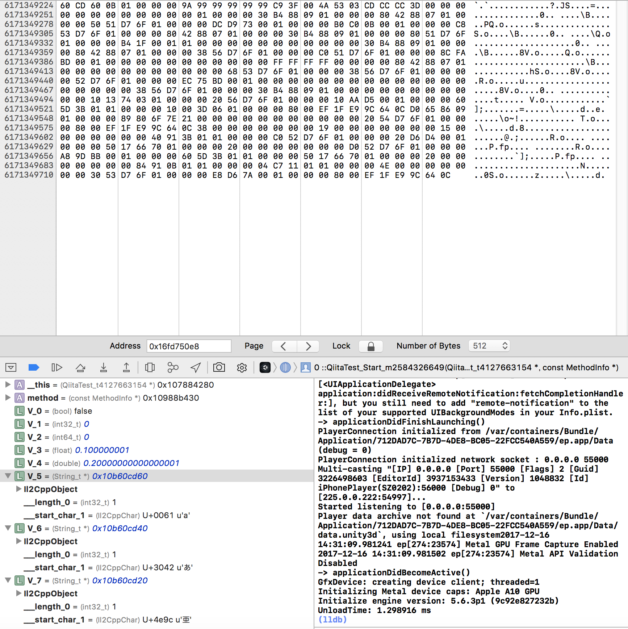Image resolution: width=628 pixels, height=629 pixels.
Task: Click the hide debug area icon
Action: [11, 367]
